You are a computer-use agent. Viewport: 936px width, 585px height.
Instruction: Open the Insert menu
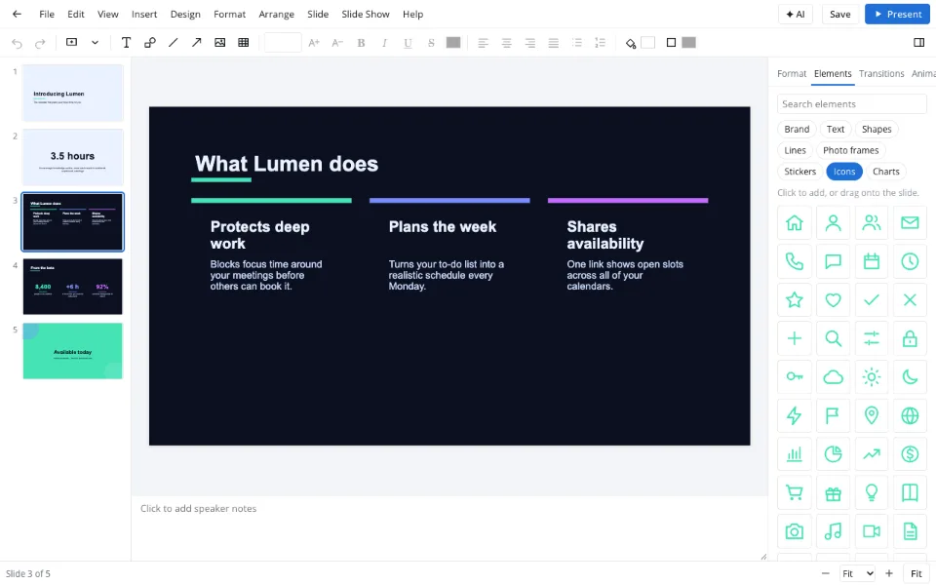(x=144, y=14)
